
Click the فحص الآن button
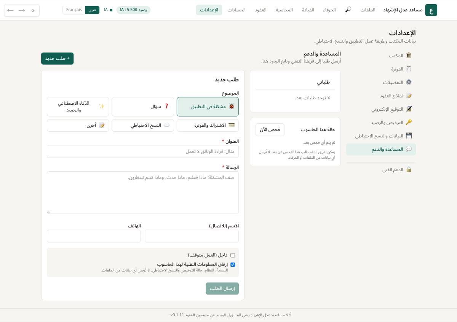[270, 130]
